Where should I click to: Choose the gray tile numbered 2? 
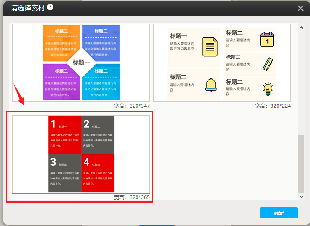point(98,135)
